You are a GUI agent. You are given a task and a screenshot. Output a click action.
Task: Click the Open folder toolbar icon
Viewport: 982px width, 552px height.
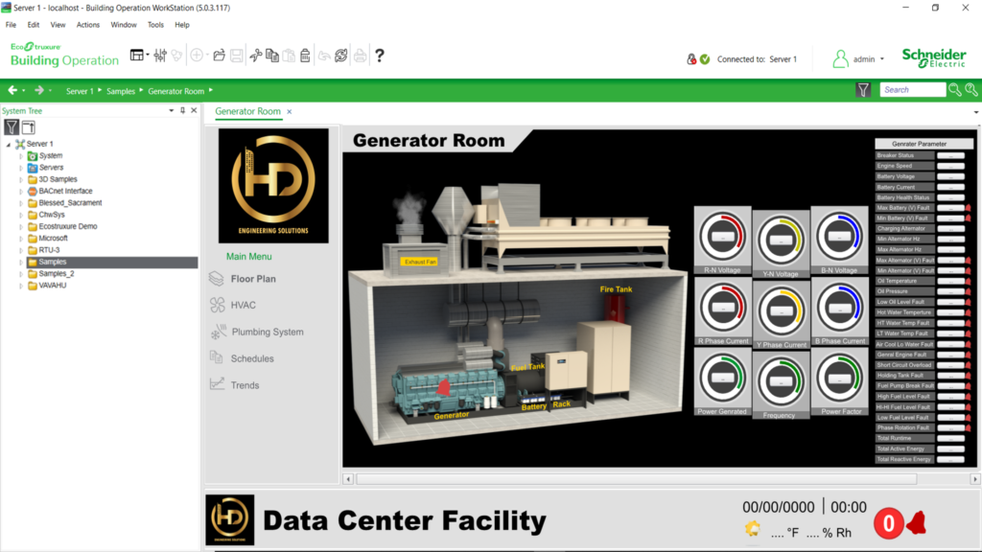pyautogui.click(x=220, y=56)
